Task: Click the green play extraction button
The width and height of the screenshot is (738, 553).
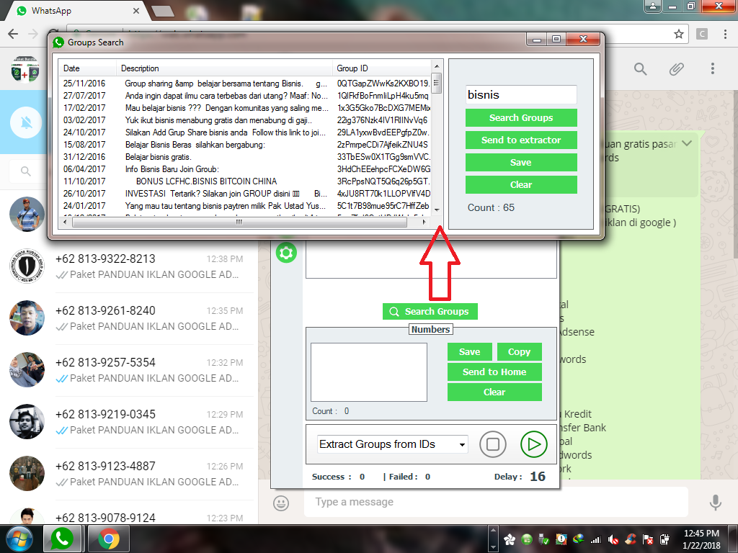Action: 534,444
